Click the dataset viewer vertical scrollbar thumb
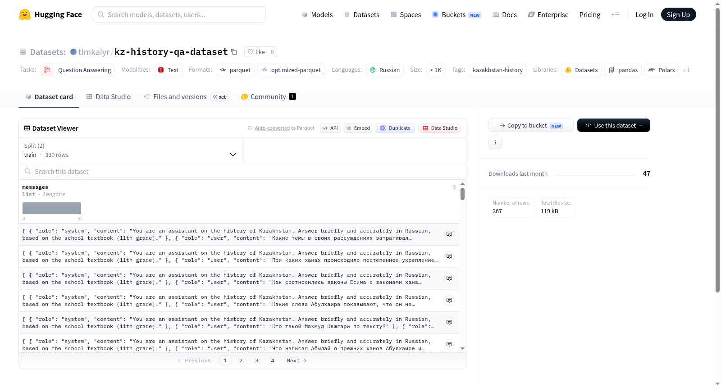Image resolution: width=721 pixels, height=388 pixels. coord(462,194)
